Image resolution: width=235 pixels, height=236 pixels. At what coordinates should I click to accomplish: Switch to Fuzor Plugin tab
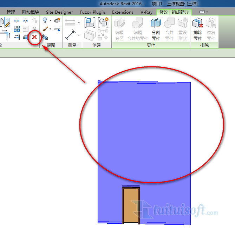tap(92, 12)
